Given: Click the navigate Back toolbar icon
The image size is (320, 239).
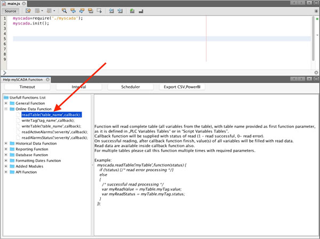Looking at the screenshot, I should point(37,11).
